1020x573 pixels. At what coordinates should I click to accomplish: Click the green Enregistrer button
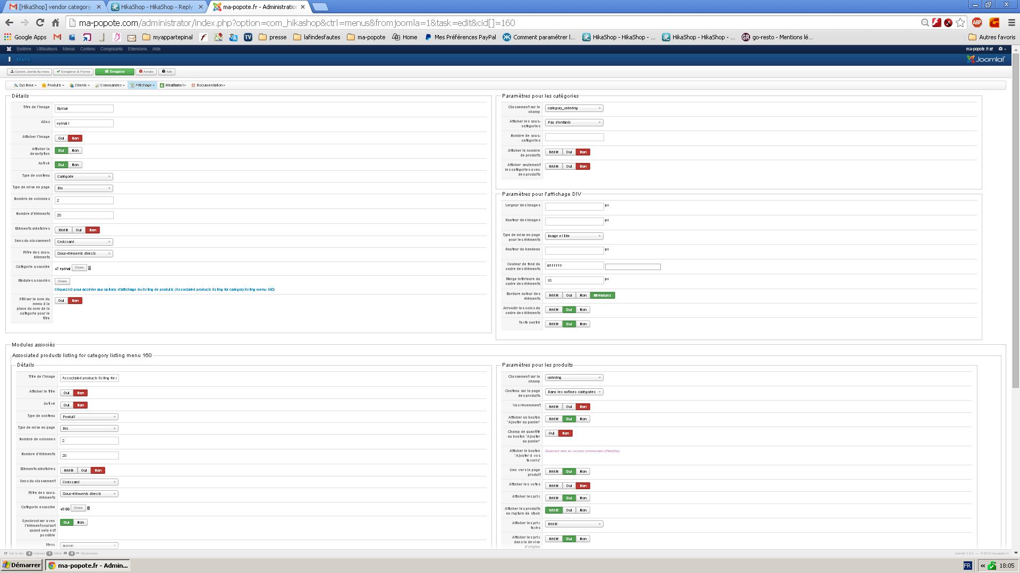point(115,72)
